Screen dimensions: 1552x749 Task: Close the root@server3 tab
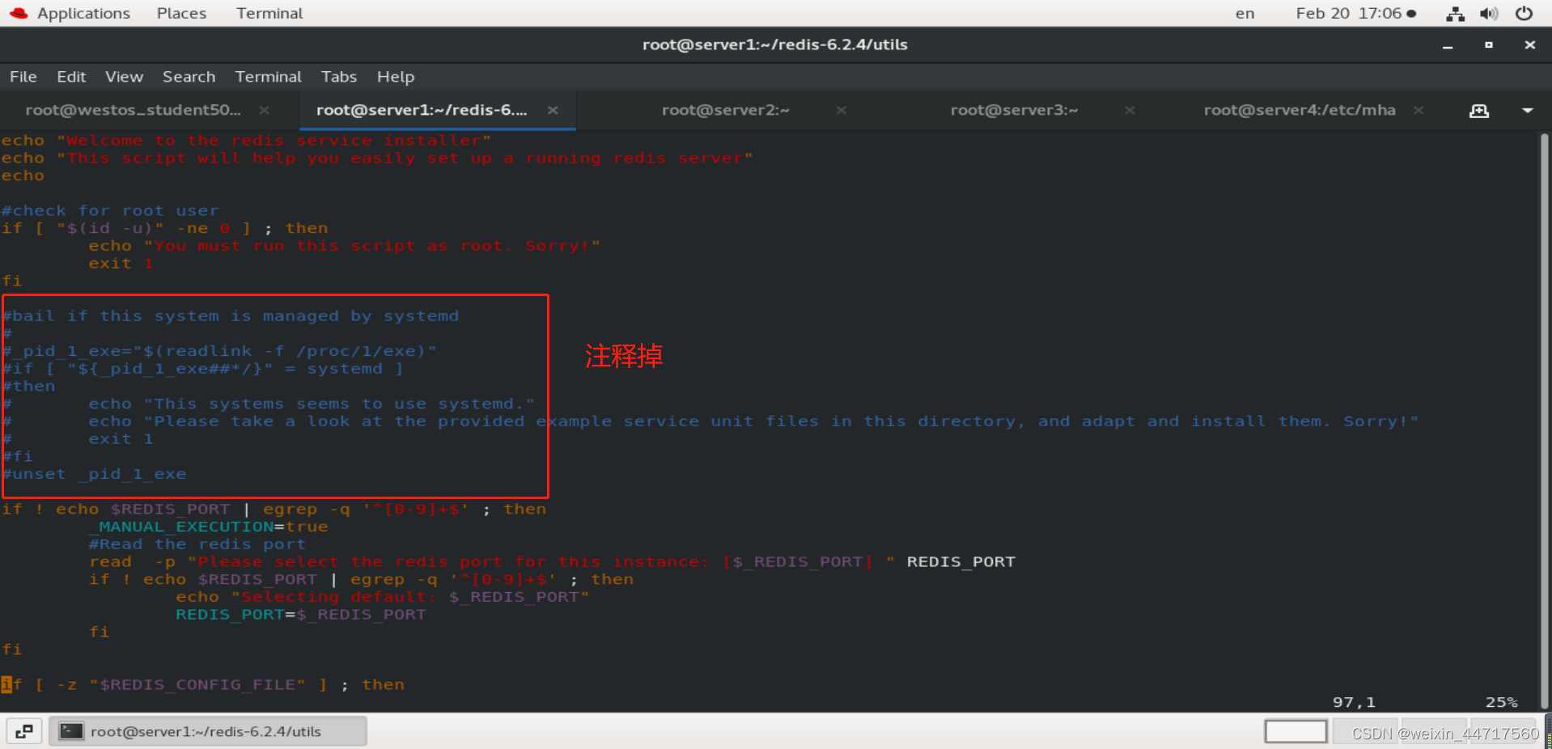pos(1130,111)
